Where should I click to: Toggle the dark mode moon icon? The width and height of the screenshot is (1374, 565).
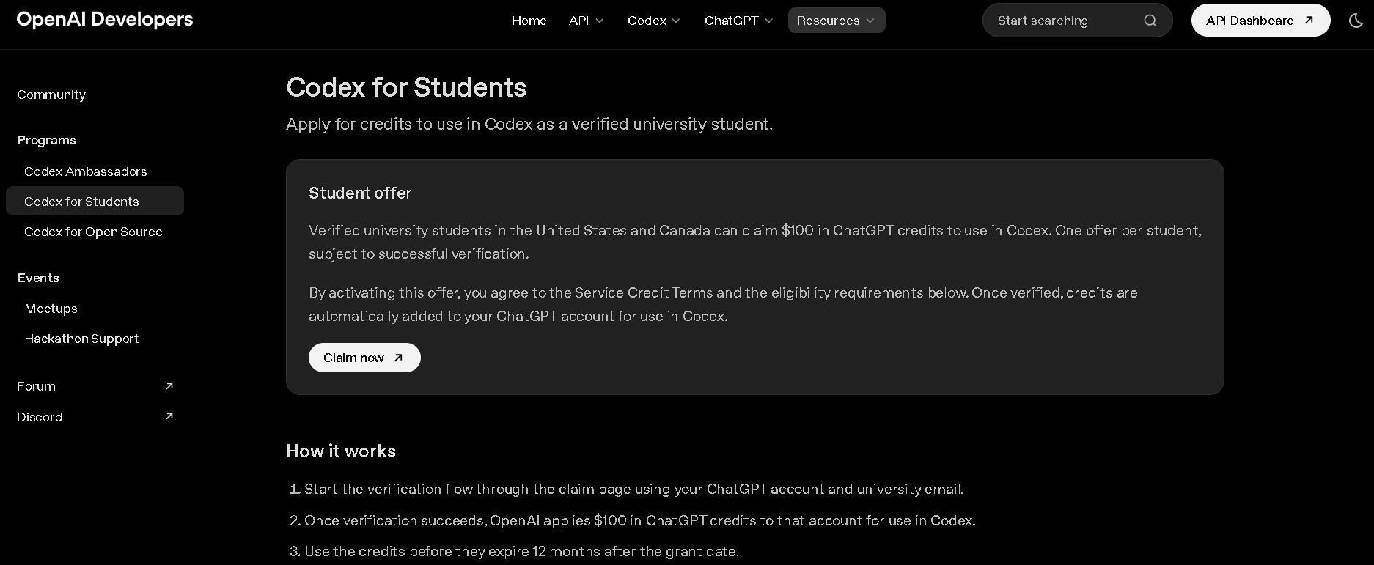[1356, 21]
